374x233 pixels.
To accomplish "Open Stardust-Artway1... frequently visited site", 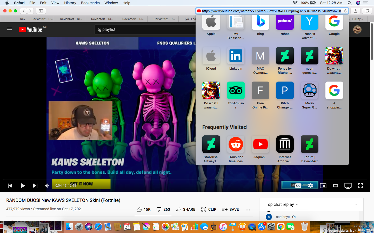I will click(x=211, y=144).
